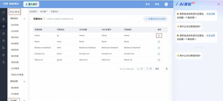Click the page number input after 前往
Image resolution: width=223 pixels, height=101 pixels.
click(162, 69)
